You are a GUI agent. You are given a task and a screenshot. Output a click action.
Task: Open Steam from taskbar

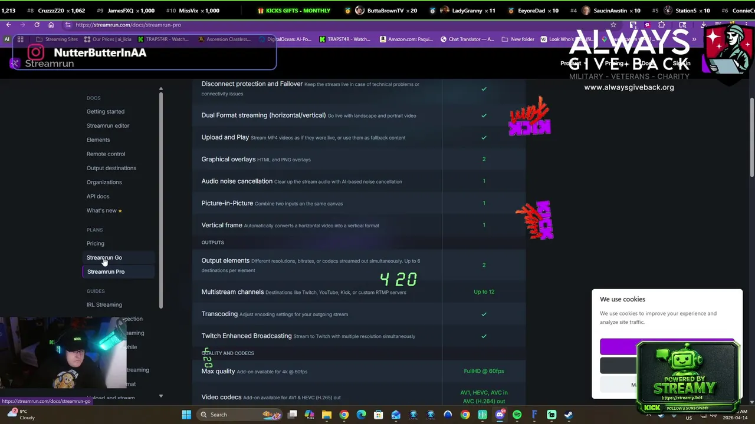click(x=569, y=415)
